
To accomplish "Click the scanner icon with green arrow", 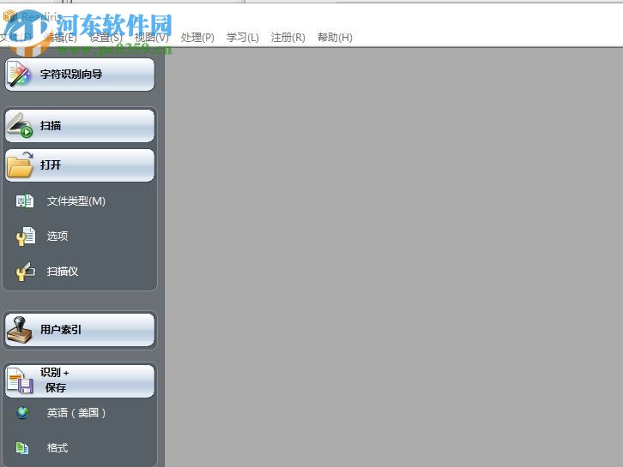I will click(20, 126).
